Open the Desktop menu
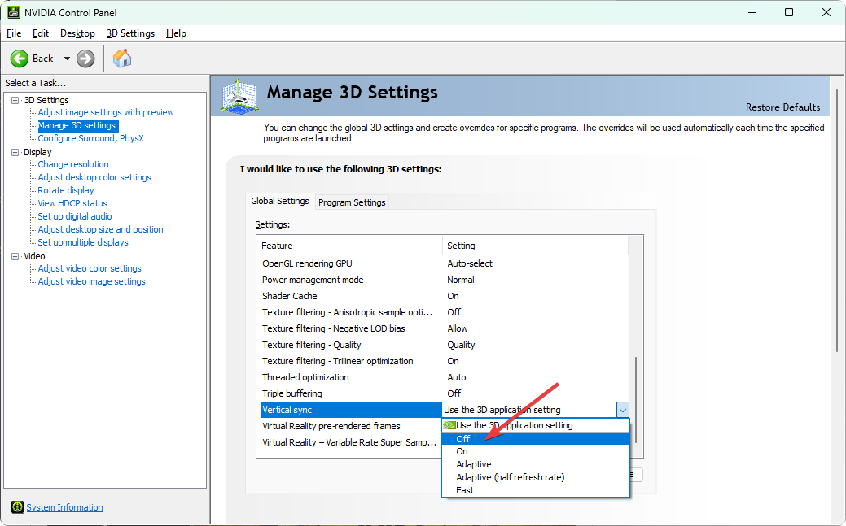 point(77,33)
